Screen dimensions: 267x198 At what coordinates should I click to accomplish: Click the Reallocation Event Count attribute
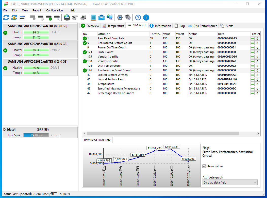(114, 70)
